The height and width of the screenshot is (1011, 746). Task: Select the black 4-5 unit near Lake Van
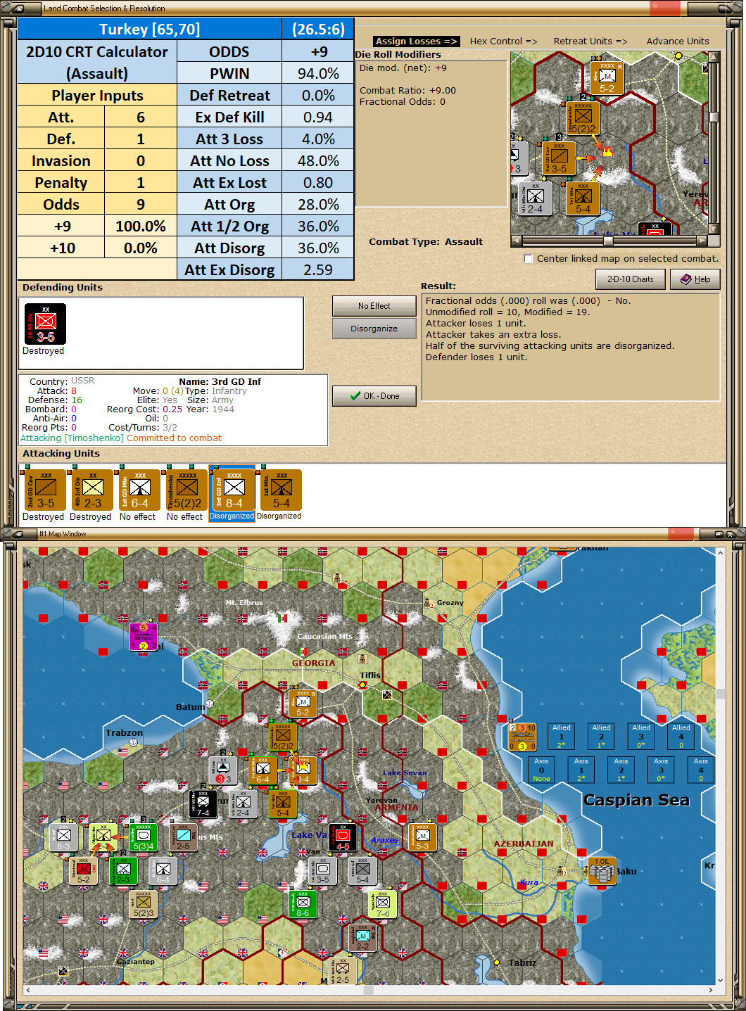[x=343, y=837]
